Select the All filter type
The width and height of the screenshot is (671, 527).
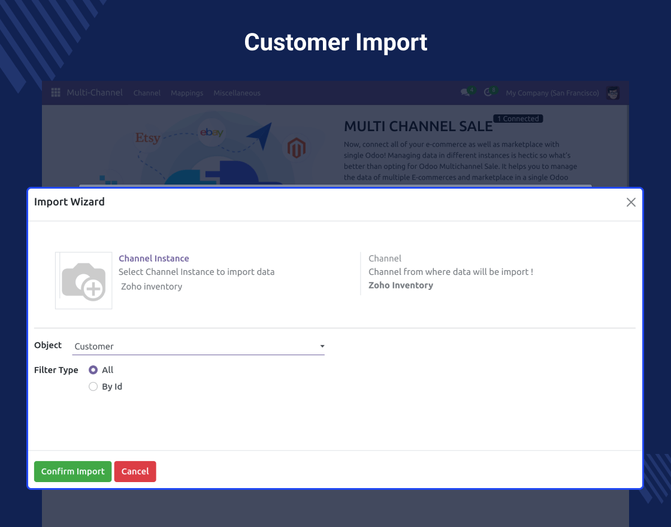tap(93, 370)
